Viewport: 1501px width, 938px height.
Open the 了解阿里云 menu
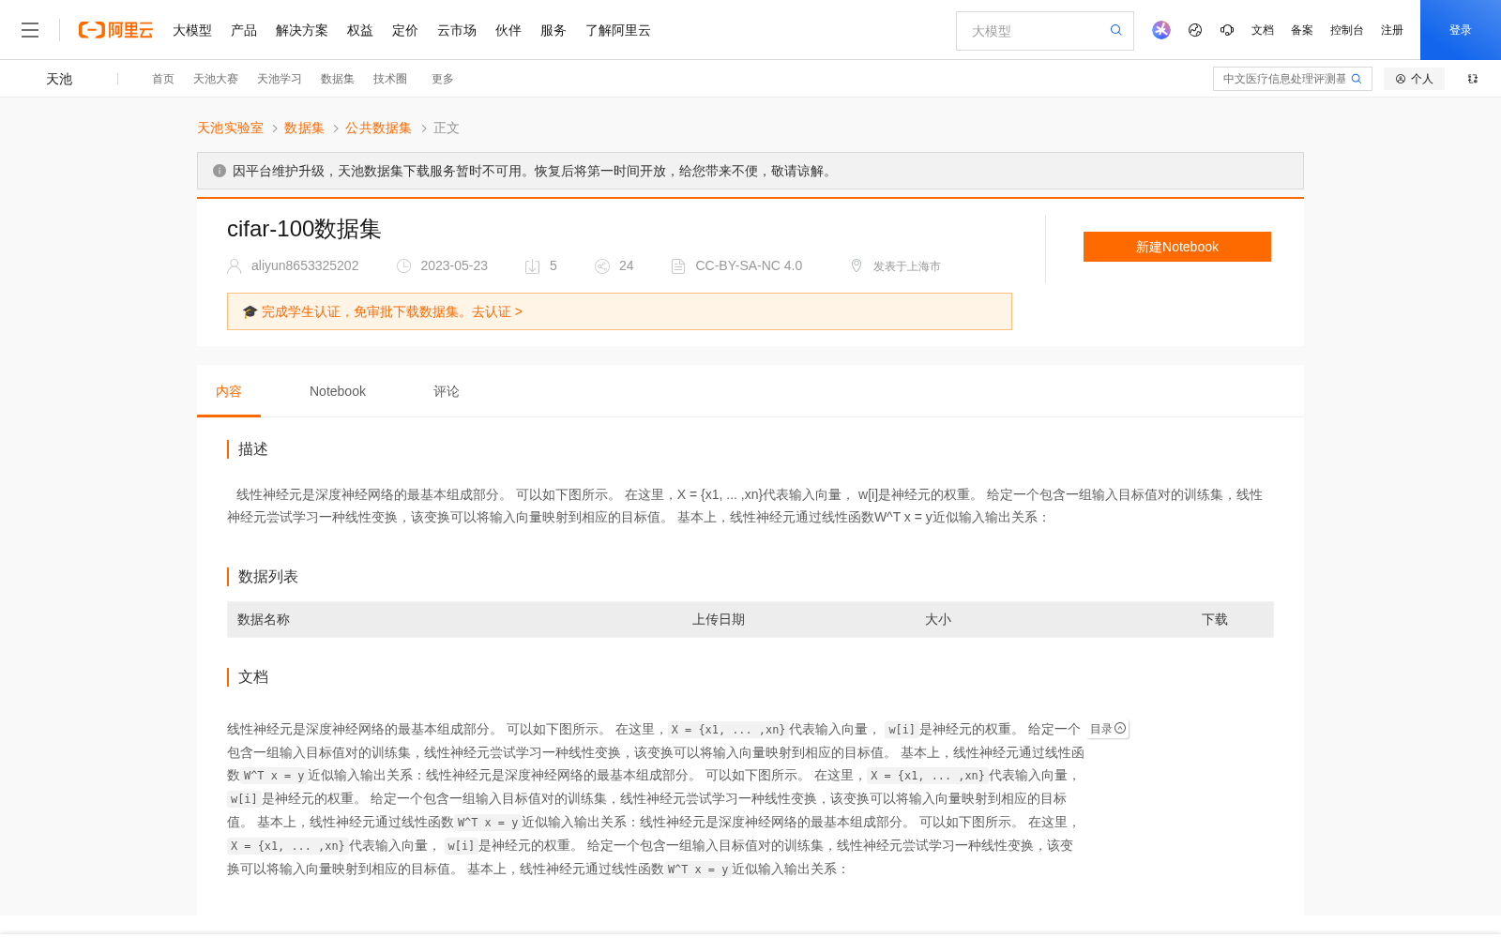pyautogui.click(x=618, y=30)
